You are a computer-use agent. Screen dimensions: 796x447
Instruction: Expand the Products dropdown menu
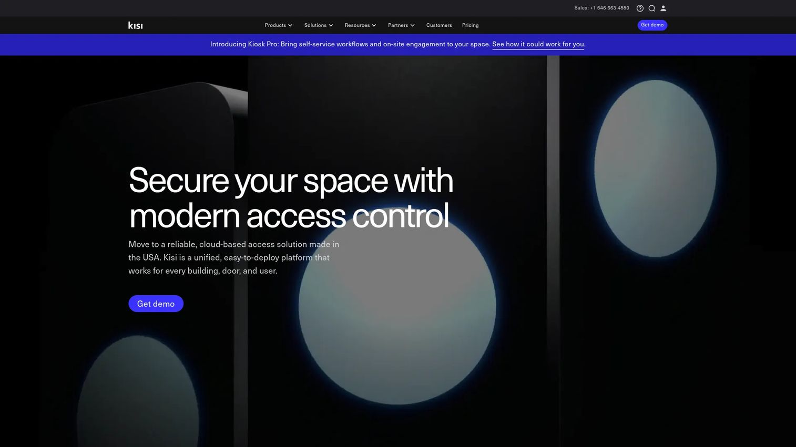click(279, 25)
